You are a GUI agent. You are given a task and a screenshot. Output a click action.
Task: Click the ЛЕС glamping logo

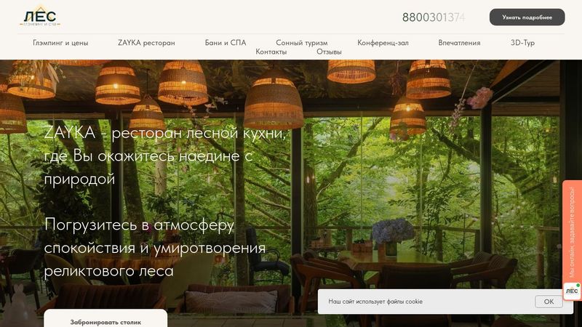coord(40,17)
